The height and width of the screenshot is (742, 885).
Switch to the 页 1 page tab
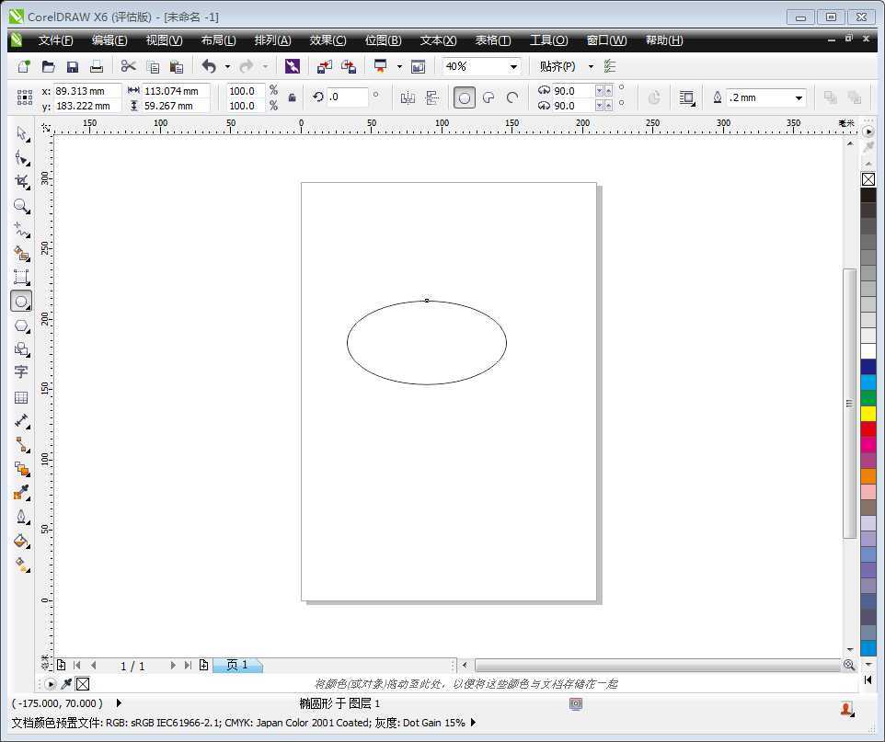237,665
